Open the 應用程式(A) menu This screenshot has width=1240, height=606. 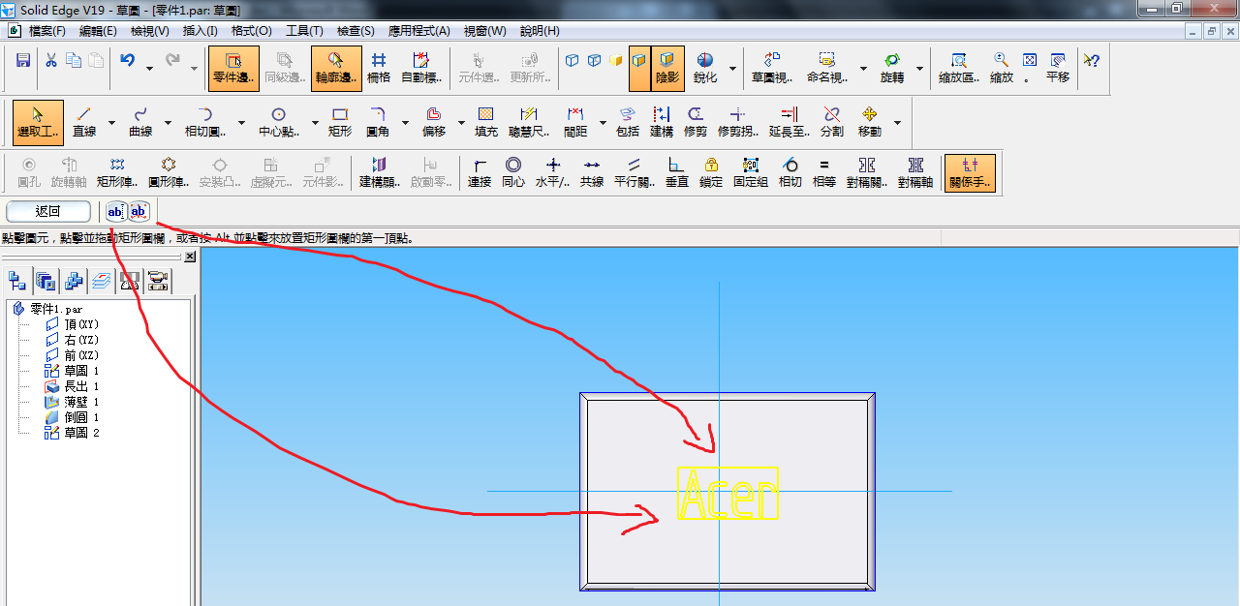(418, 31)
